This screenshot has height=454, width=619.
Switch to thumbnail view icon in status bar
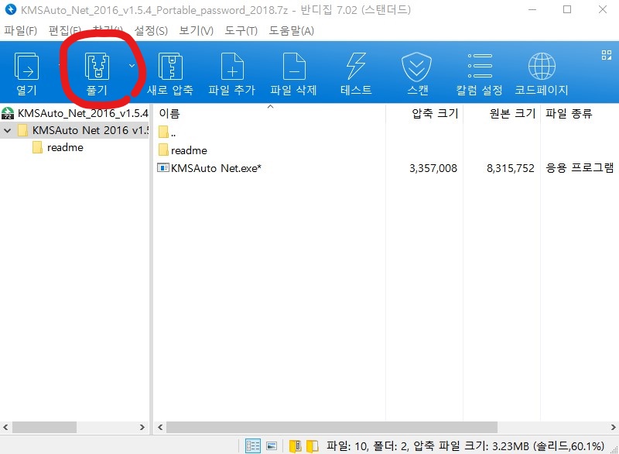pyautogui.click(x=272, y=446)
